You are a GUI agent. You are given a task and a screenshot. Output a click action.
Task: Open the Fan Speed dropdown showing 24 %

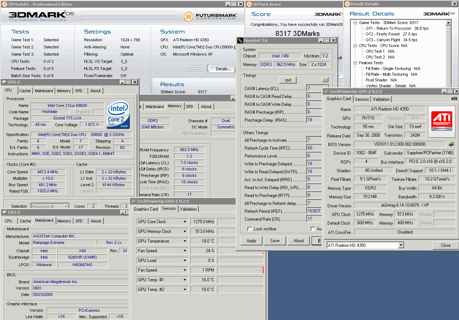click(185, 251)
